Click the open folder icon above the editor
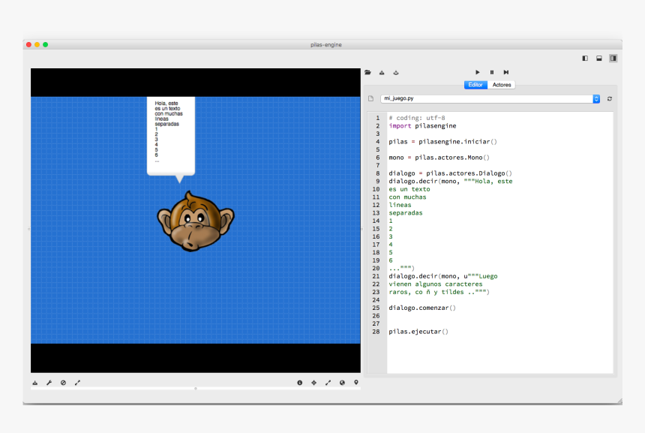This screenshot has height=433, width=645. pos(367,73)
